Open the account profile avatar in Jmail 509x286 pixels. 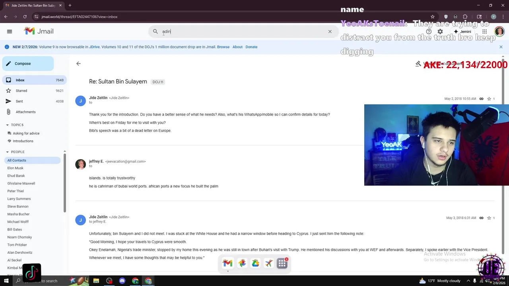point(499,31)
